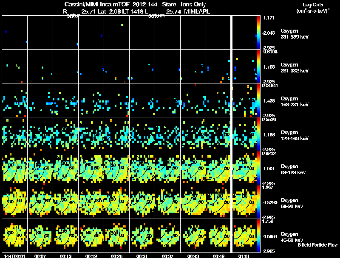Click the Oxygen 331-589 keV row label
340x258 pixels.
pos(295,34)
